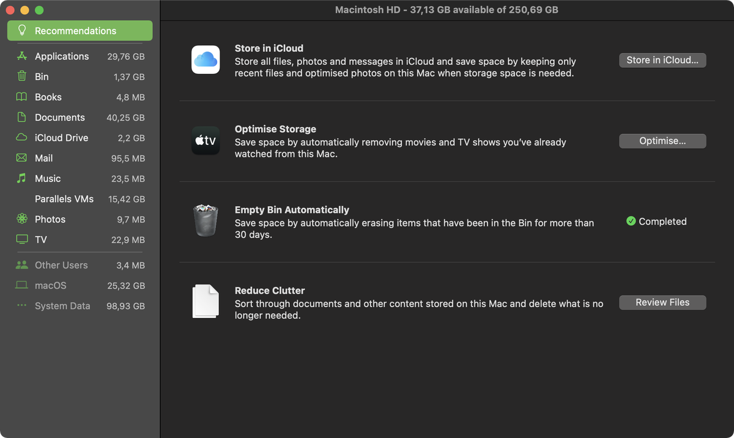Click the full Bin icon for Empty Bin Automatically
This screenshot has width=734, height=438.
[206, 220]
